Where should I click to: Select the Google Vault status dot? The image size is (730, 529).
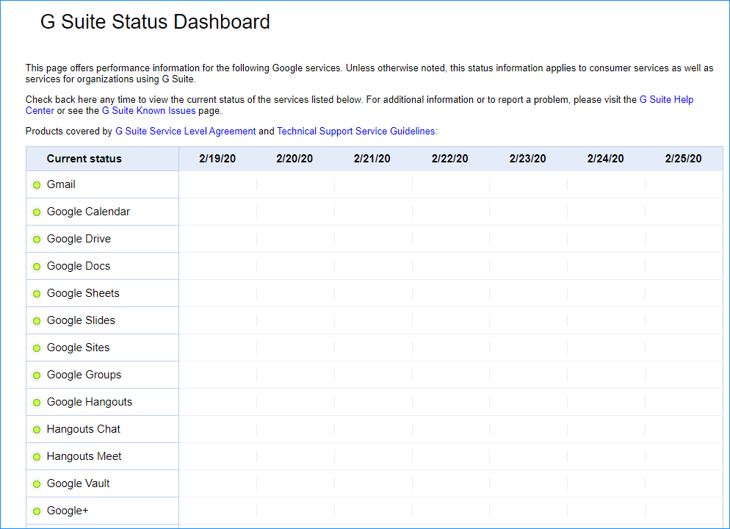point(37,484)
